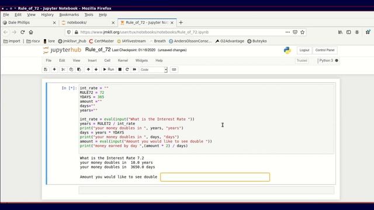This screenshot has height=210, width=374.
Task: Click the Logout button
Action: [304, 50]
